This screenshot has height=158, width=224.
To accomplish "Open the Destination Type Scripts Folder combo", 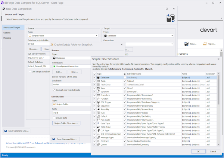I will point(71,104).
